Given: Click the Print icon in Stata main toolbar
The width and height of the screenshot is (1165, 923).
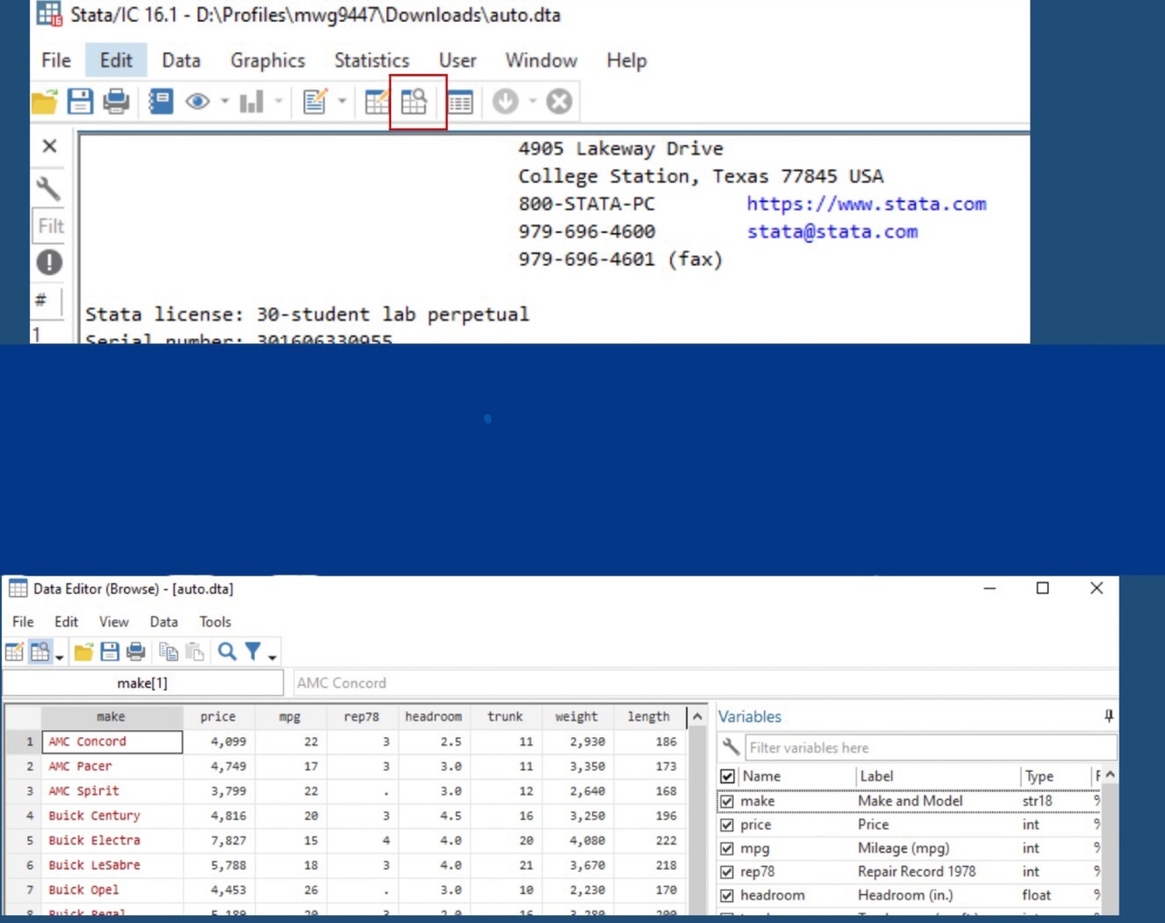Looking at the screenshot, I should [x=116, y=102].
